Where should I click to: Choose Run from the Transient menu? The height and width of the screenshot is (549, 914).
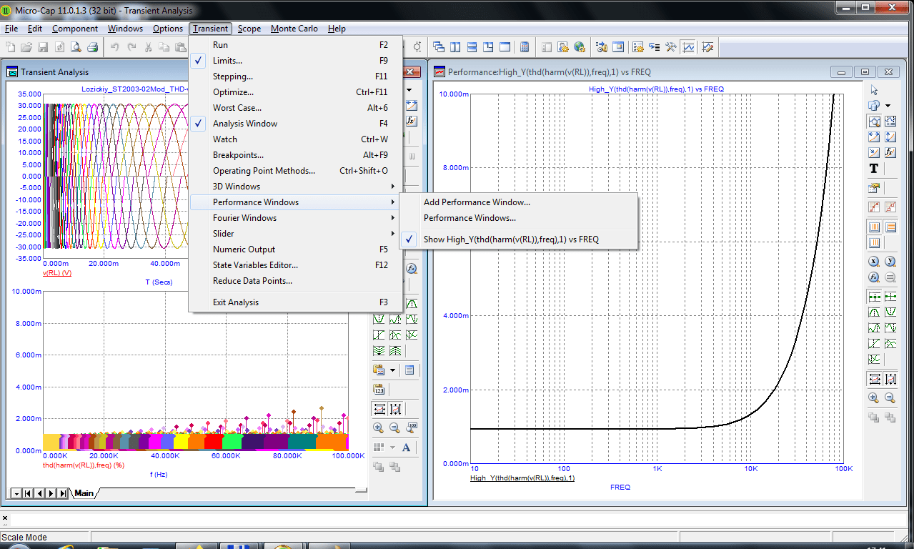[296, 45]
